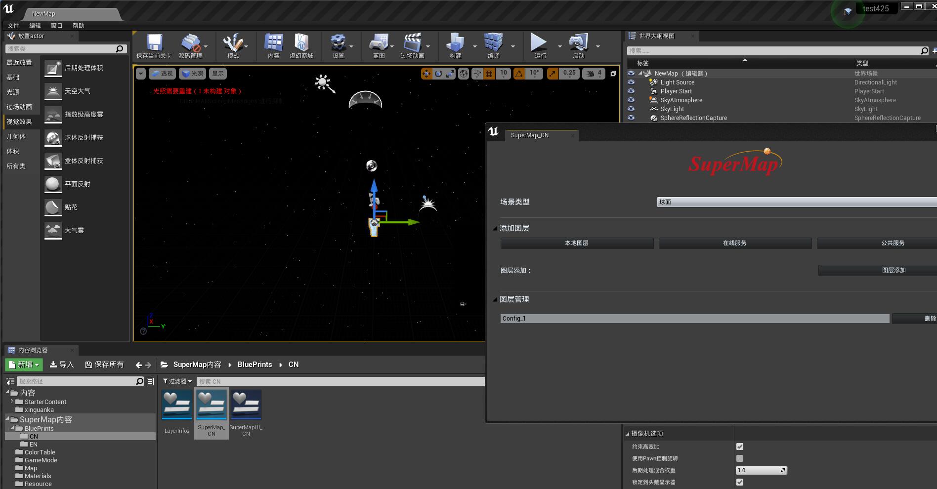Screen dimensions: 937x489
Task: Collapse the 图层管理 section
Action: point(495,299)
